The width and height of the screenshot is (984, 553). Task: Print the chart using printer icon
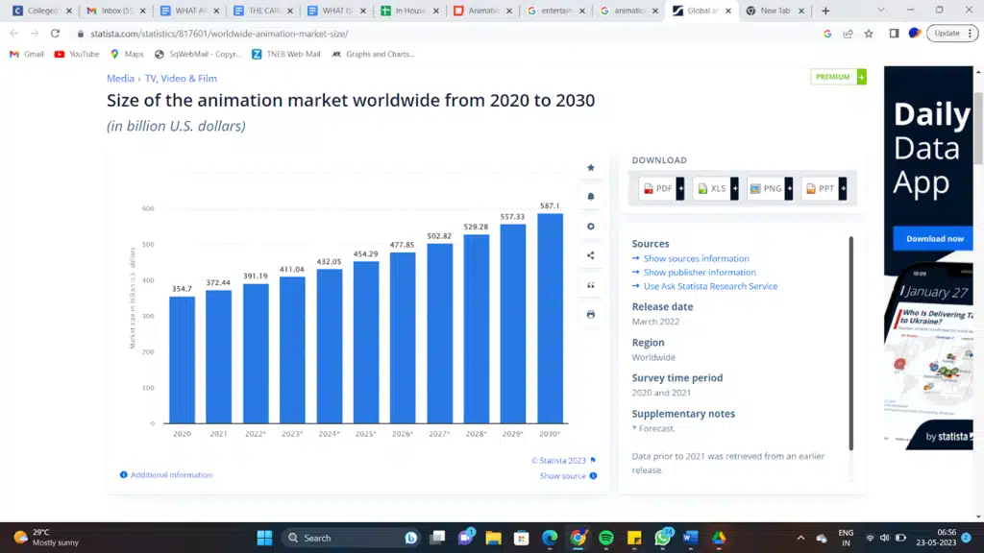point(590,314)
